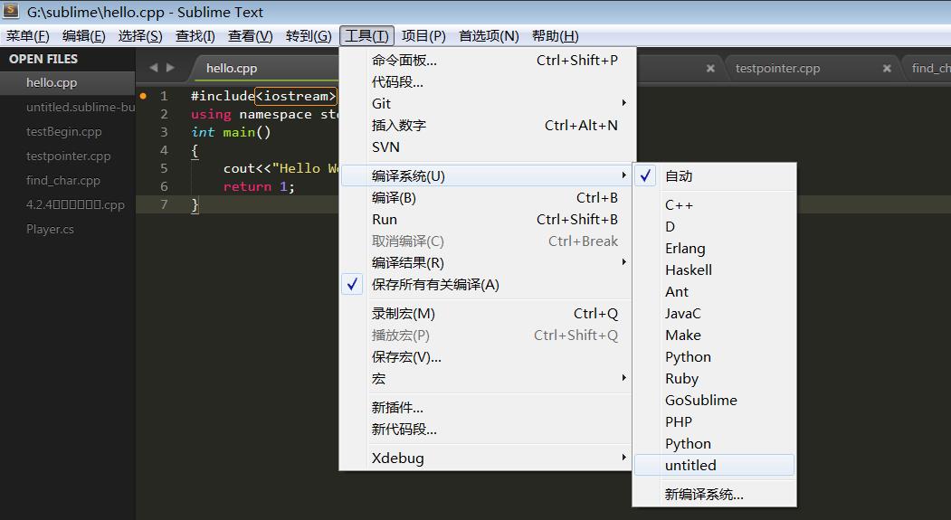Select Haskell build system
This screenshot has height=520, width=951.
coord(714,270)
